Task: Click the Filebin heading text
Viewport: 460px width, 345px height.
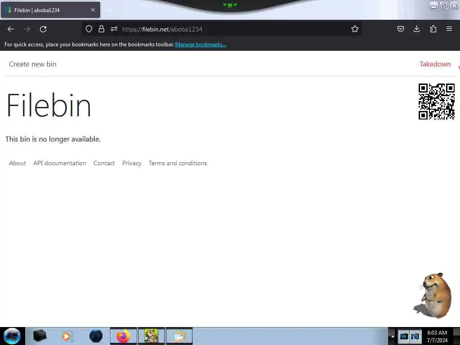Action: (x=49, y=105)
